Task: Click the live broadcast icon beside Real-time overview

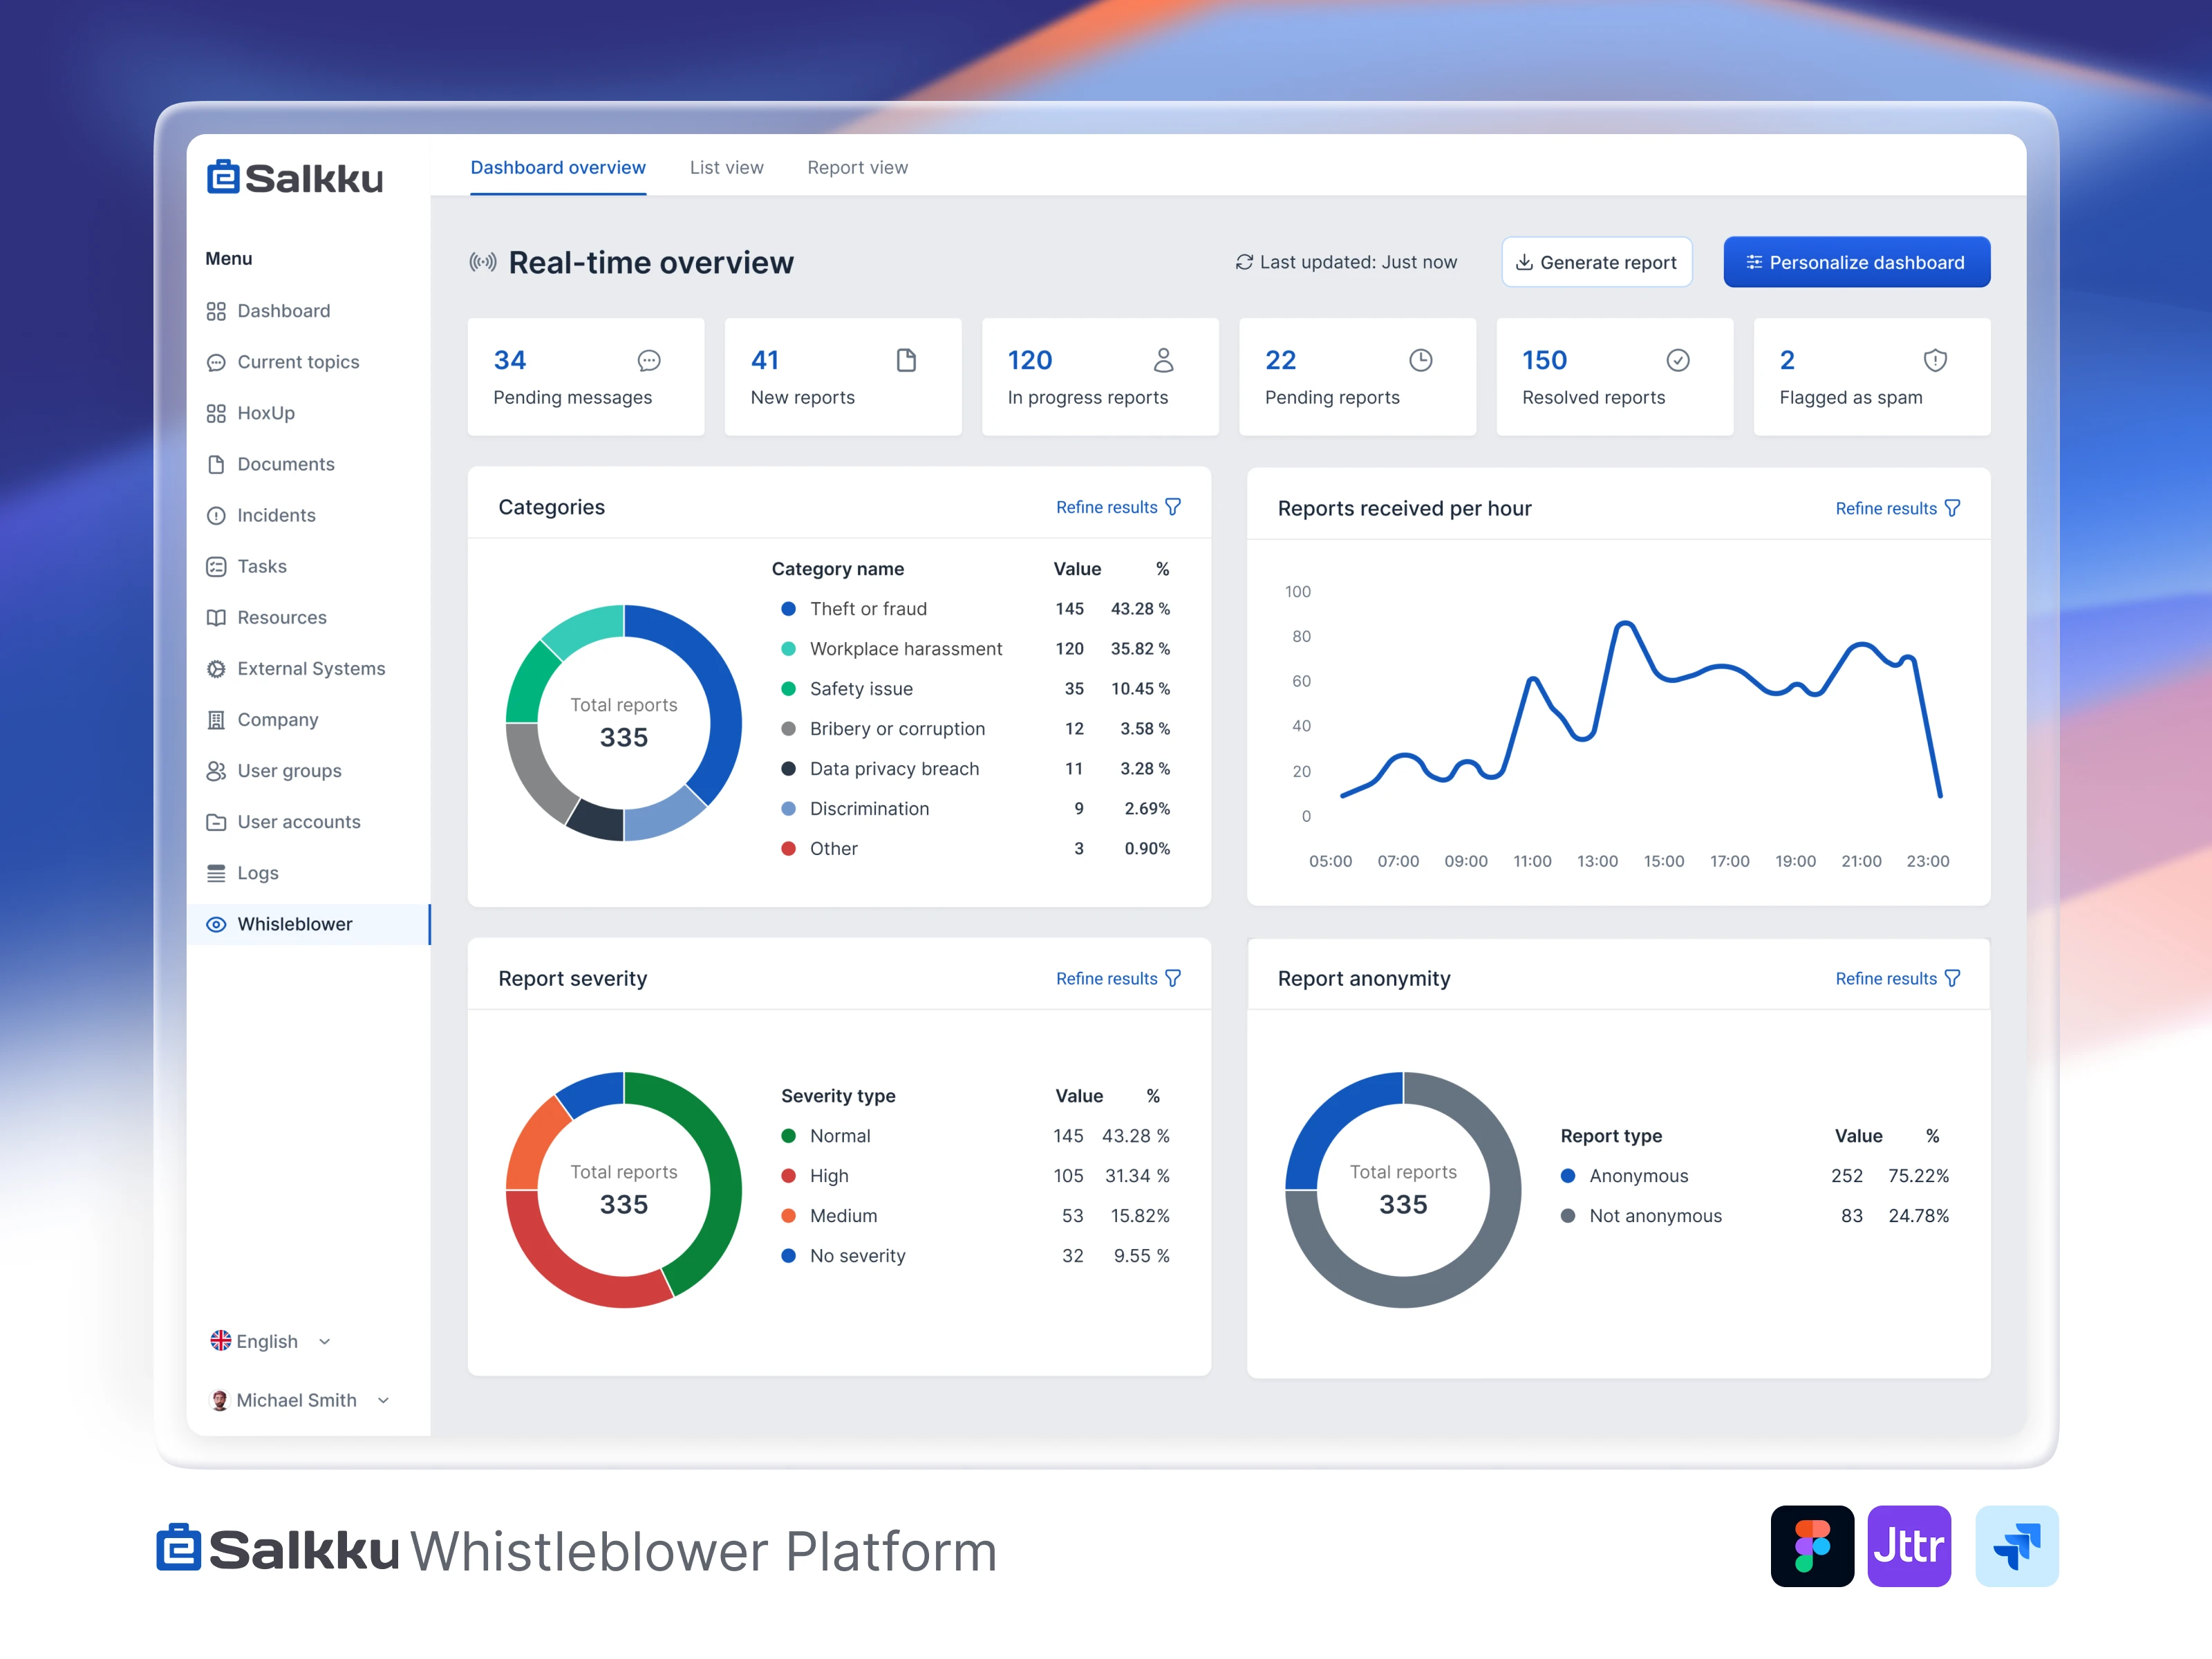Action: [x=483, y=262]
